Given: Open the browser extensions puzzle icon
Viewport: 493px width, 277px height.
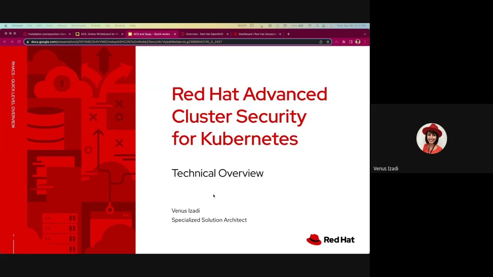Looking at the screenshot, I should click(344, 42).
